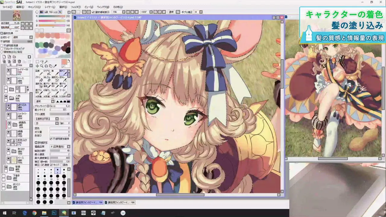Viewport: 386px width, 217px height.
Task: Select the rectangular selection tool
Action: [37, 61]
